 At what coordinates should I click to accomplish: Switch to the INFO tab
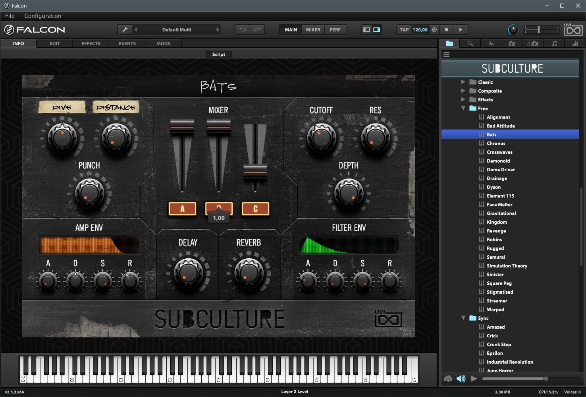coord(18,44)
